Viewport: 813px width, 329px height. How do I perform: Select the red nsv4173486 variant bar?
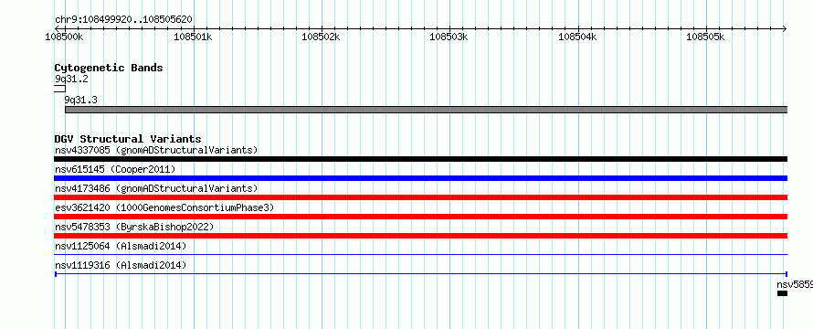(x=421, y=197)
